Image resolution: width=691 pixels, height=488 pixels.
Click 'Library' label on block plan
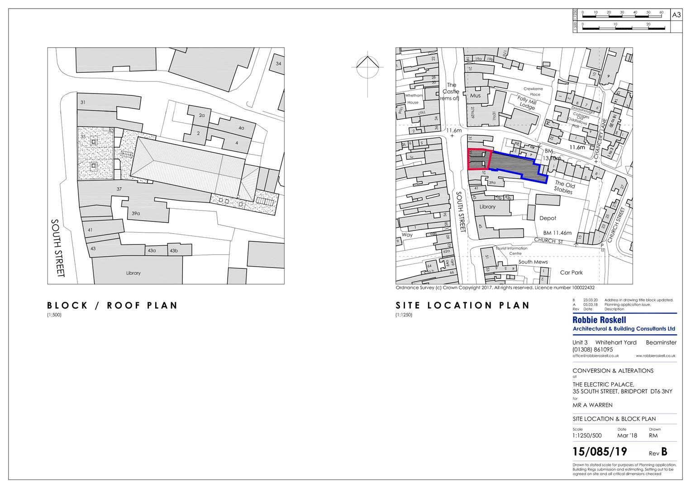133,273
